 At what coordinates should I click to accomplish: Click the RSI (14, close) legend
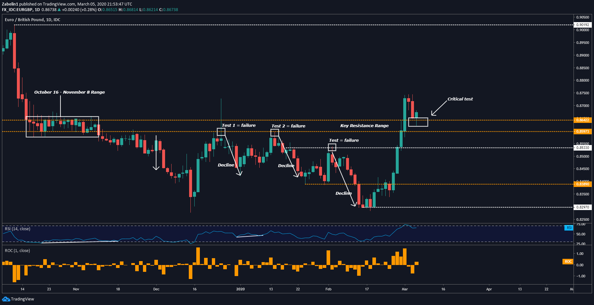pyautogui.click(x=18, y=229)
